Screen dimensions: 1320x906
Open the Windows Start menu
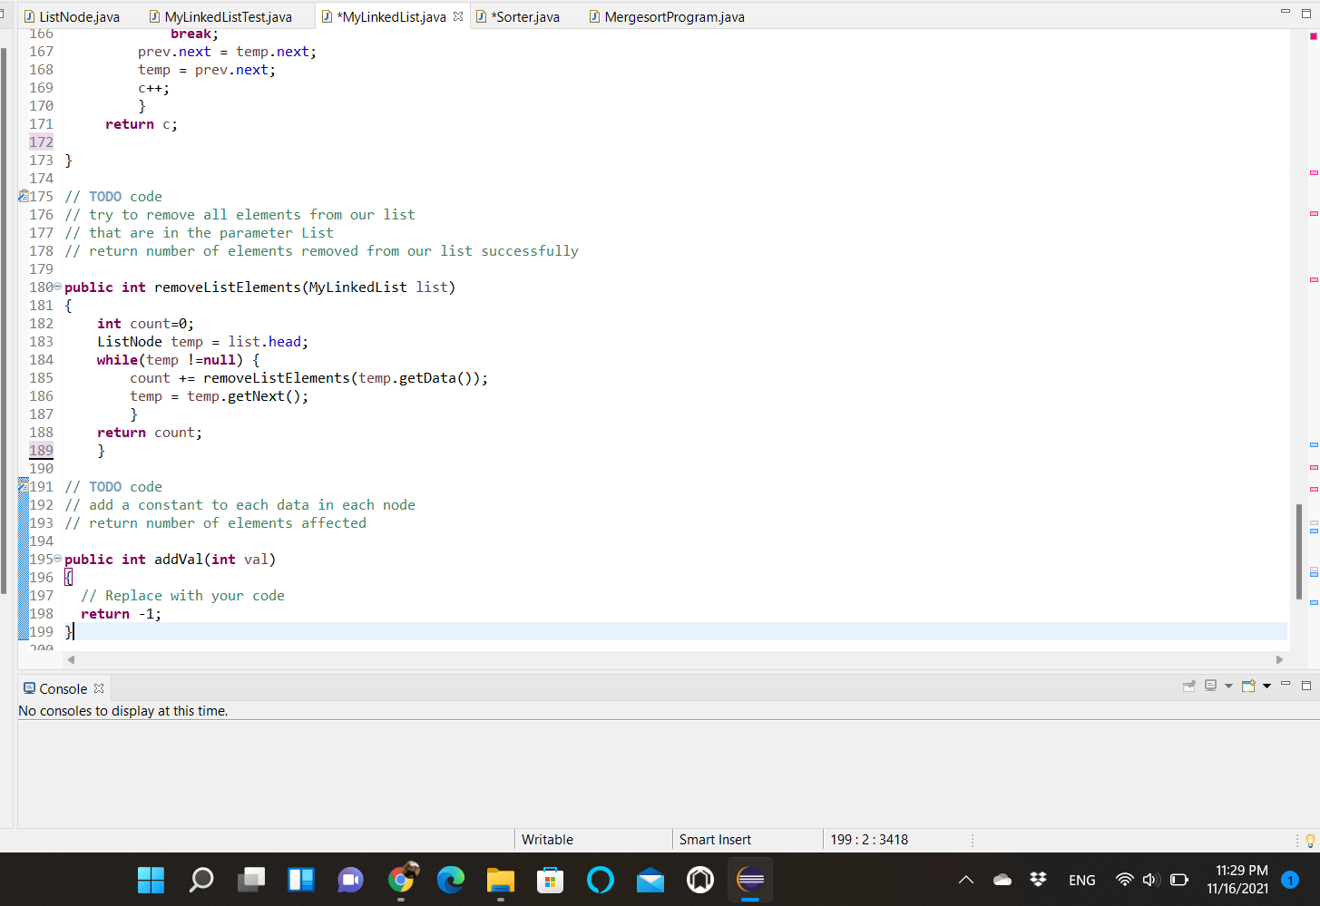[x=151, y=880]
